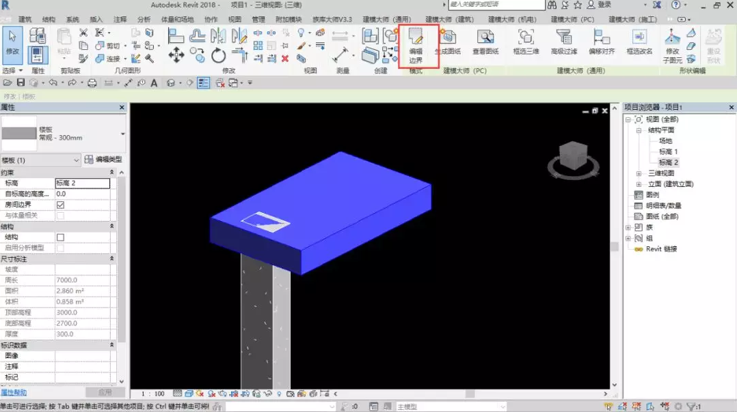
Task: Click the 编辑类型 button
Action: pos(103,160)
